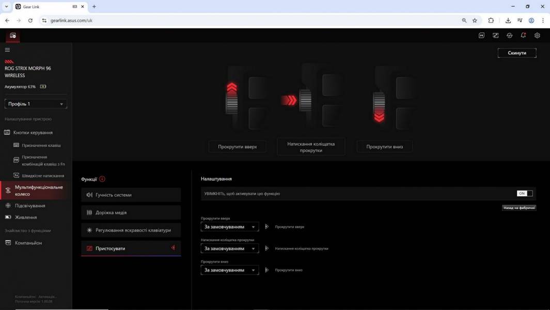Image resolution: width=550 pixels, height=310 pixels.
Task: Click the Gear Link device icon at top left
Action: tap(13, 36)
